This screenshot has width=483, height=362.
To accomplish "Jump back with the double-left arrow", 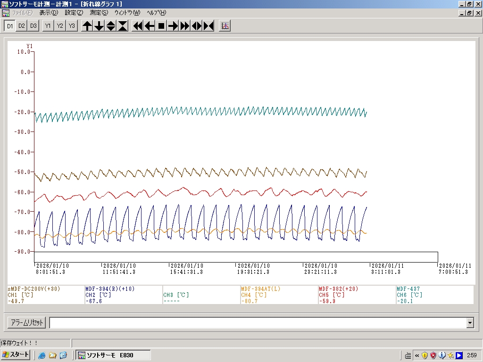I will [x=138, y=26].
